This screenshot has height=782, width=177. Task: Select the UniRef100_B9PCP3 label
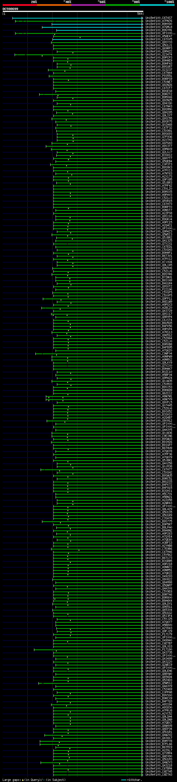159,57
